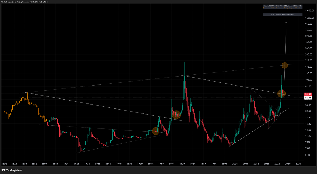Click the 'CPI-U | Vor 1913: Jahres-CPI' label

[x=282, y=14]
